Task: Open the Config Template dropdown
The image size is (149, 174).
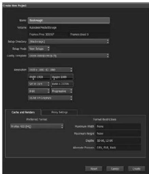Action: [69, 56]
